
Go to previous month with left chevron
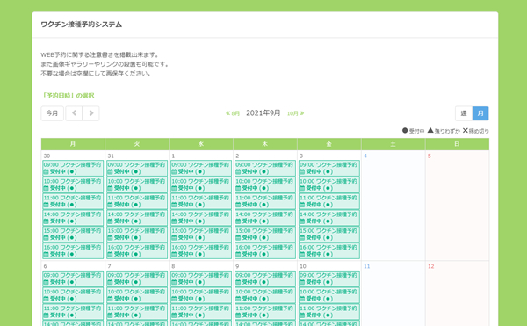[74, 113]
